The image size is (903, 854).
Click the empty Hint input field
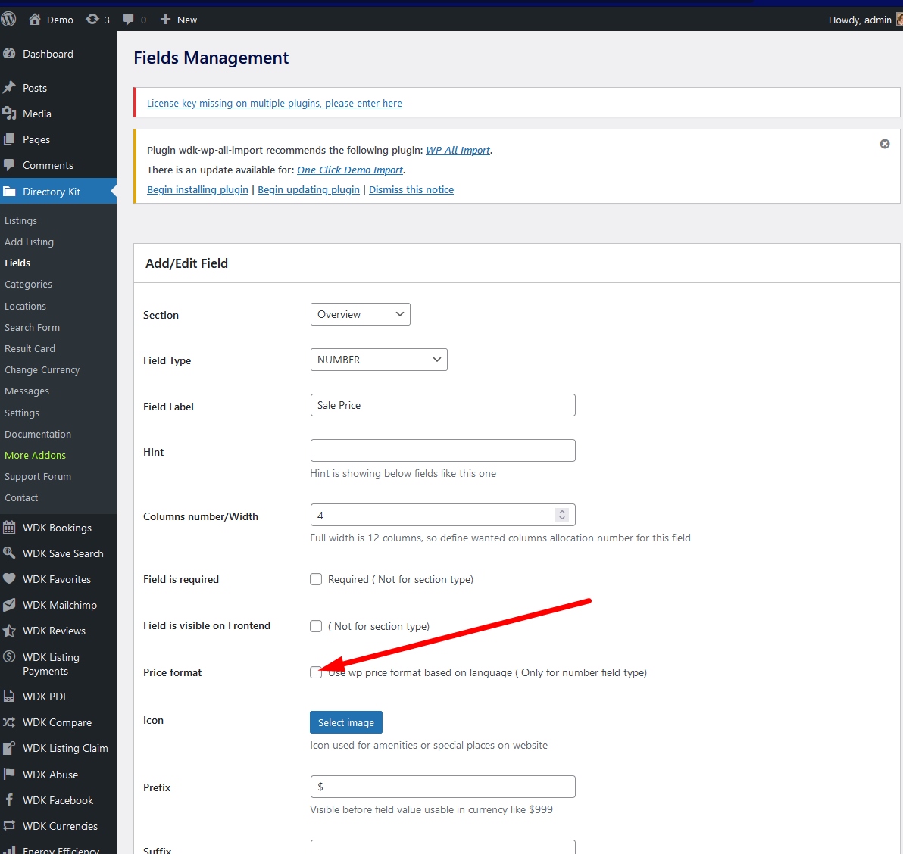click(443, 450)
